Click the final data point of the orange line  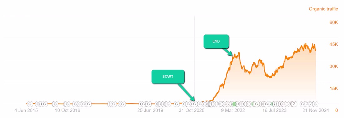coord(316,50)
